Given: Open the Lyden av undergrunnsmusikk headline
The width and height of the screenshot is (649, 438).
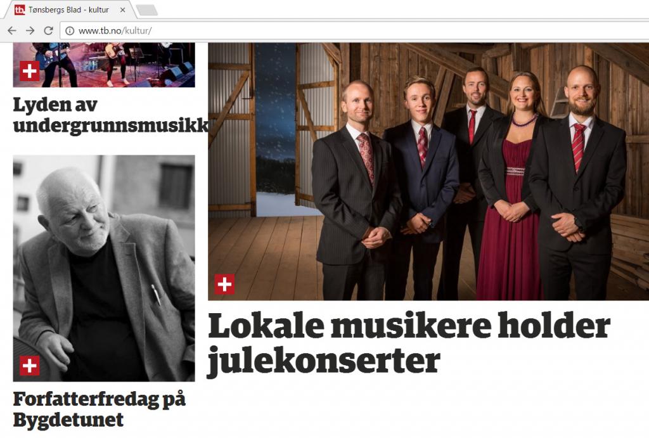Looking at the screenshot, I should (x=110, y=115).
